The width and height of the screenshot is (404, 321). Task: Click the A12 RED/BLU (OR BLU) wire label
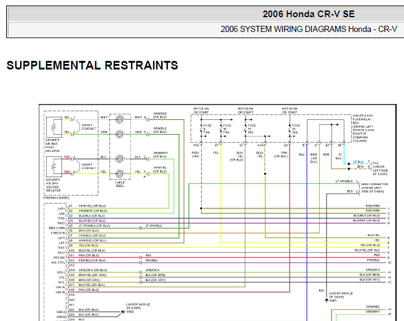tap(92, 260)
